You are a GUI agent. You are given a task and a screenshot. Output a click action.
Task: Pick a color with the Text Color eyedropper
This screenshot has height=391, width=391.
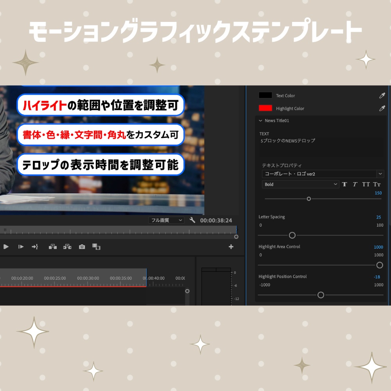point(382,95)
